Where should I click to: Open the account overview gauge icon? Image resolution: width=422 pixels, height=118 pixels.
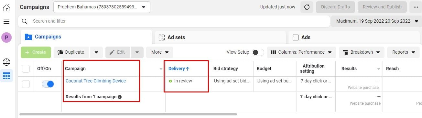pos(6,62)
